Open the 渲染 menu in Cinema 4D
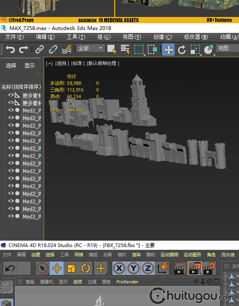The width and height of the screenshot is (239, 306). tap(136, 255)
